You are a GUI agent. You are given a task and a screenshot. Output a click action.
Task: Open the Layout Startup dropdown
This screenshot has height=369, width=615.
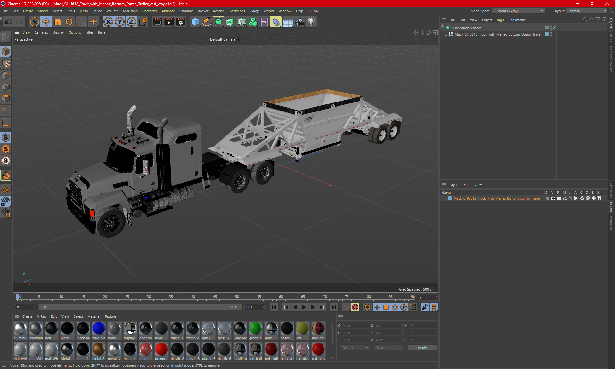coord(587,11)
